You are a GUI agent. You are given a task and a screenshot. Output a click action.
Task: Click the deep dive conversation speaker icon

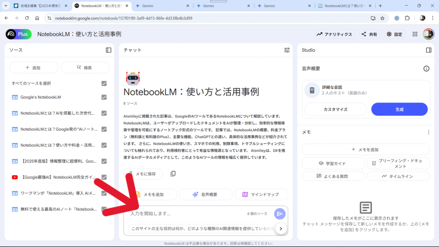coord(312,90)
